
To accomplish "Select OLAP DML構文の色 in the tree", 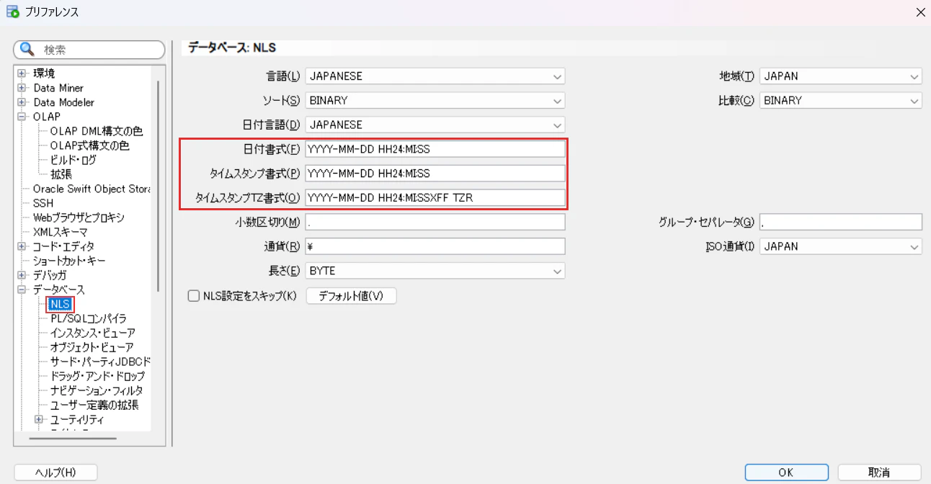I will [97, 131].
